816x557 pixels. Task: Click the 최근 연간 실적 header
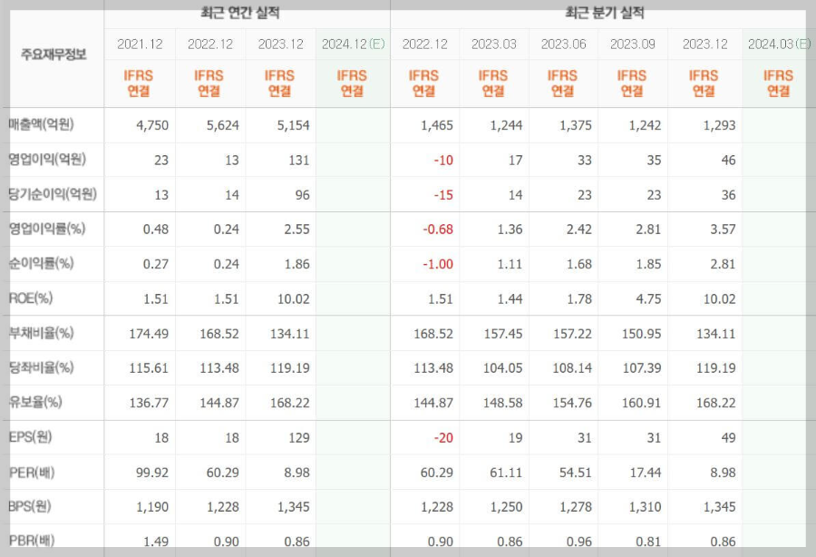click(240, 13)
